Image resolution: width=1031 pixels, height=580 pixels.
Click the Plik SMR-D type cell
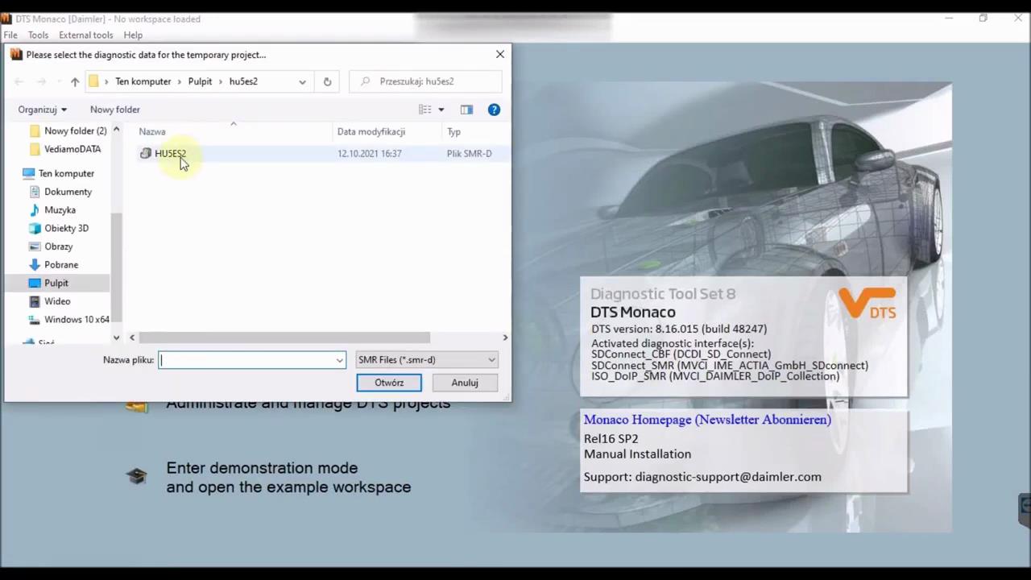pos(469,153)
